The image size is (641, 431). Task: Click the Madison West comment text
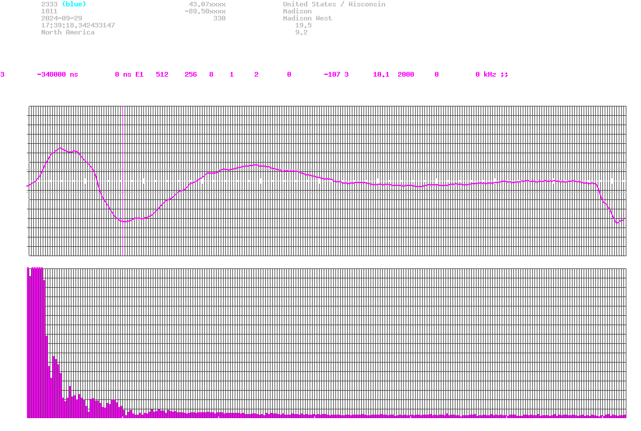coord(307,18)
